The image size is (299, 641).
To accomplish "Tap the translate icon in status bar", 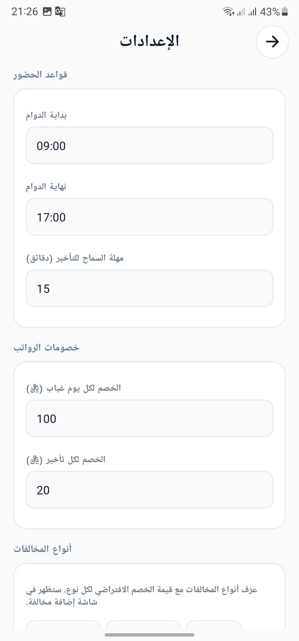I will pyautogui.click(x=60, y=12).
